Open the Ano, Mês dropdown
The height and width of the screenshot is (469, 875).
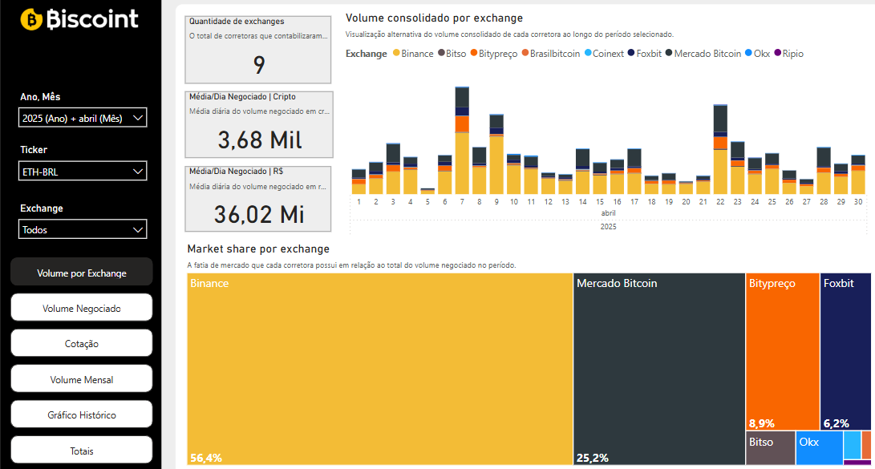(x=83, y=118)
